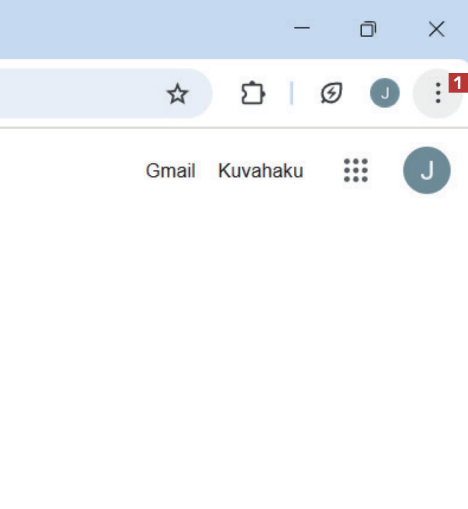Open the Chrome profile avatar in toolbar
Image resolution: width=468 pixels, height=509 pixels.
tap(385, 93)
